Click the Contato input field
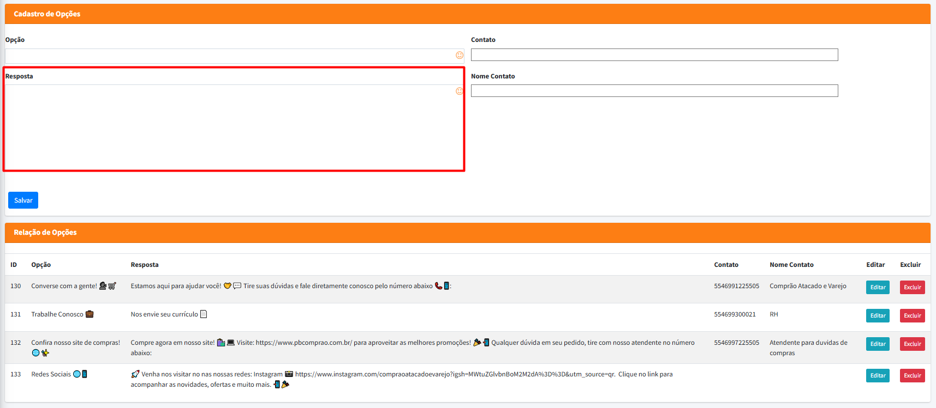Viewport: 936px width, 408px height. (x=654, y=54)
